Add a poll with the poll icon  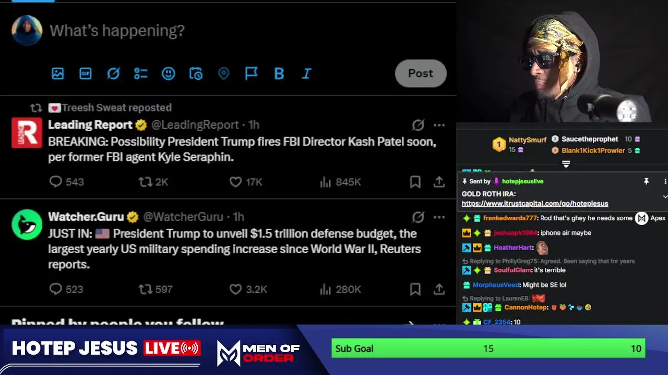[x=140, y=73]
